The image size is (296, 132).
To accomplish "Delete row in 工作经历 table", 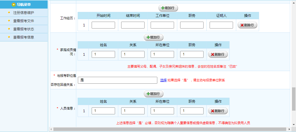I will pyautogui.click(x=247, y=25).
